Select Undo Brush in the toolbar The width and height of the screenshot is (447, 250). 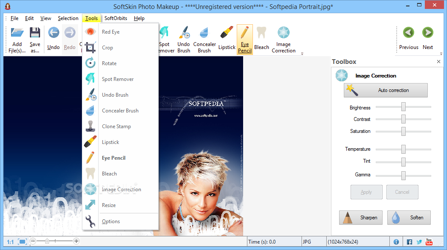point(183,39)
